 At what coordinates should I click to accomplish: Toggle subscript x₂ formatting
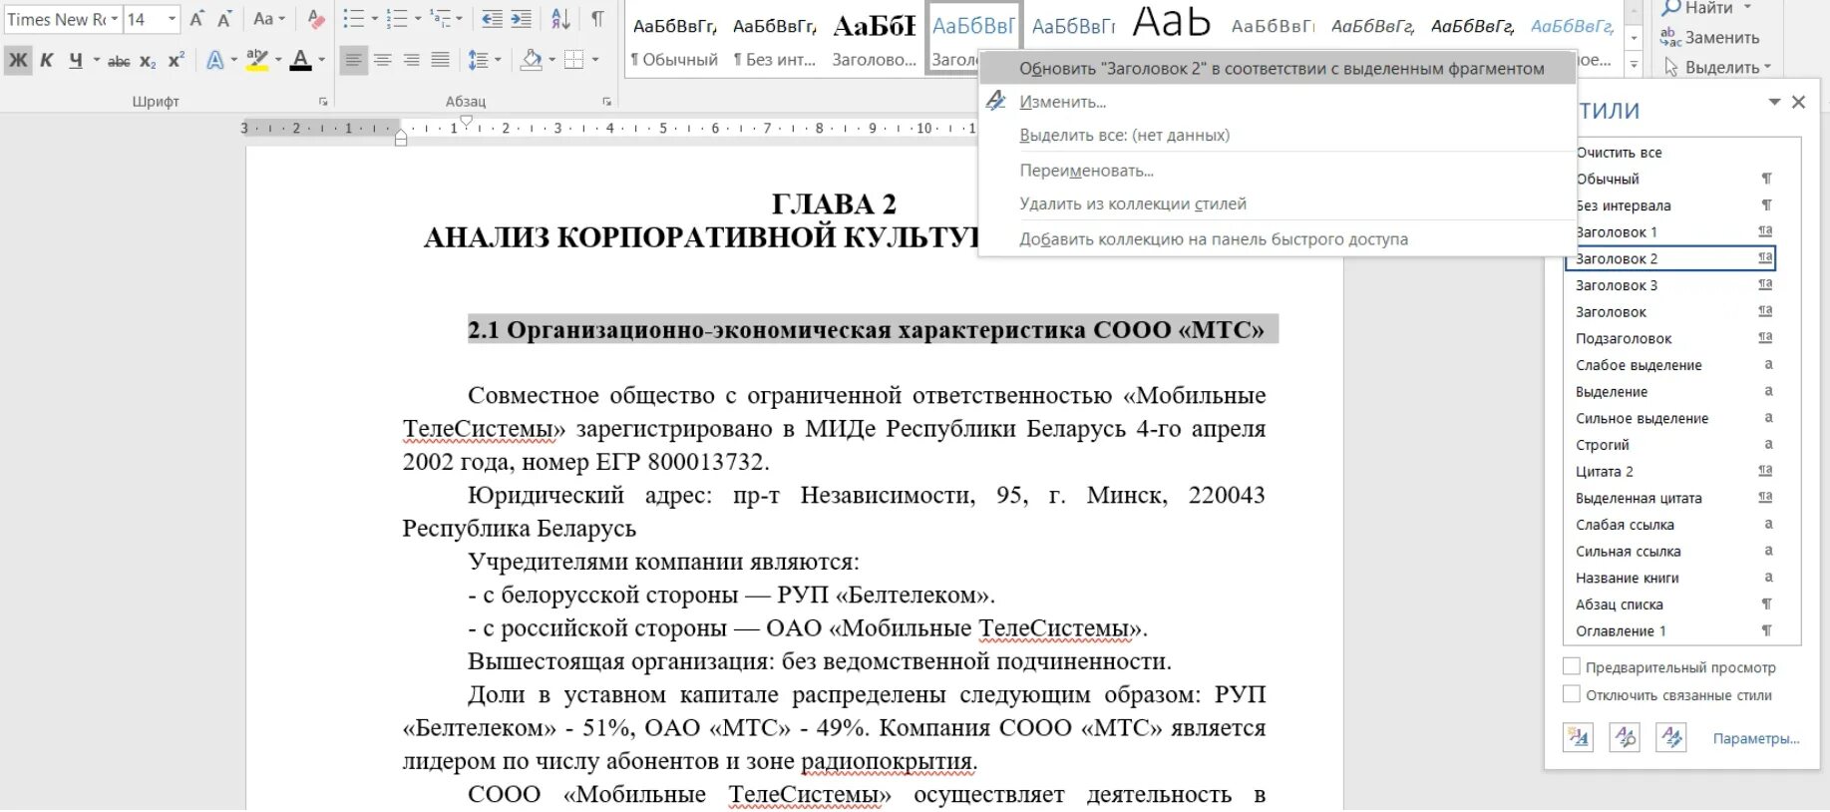point(148,61)
